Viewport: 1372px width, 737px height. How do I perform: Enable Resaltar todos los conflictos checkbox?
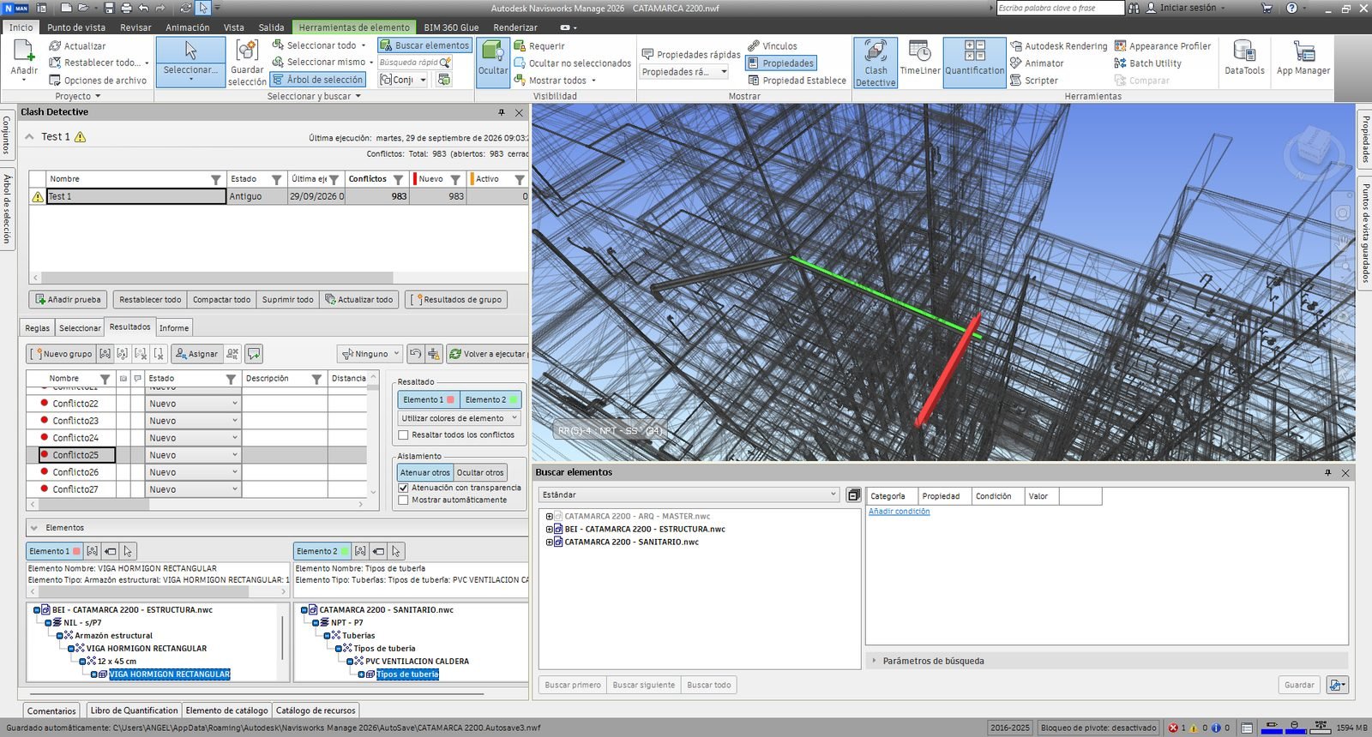(x=403, y=435)
